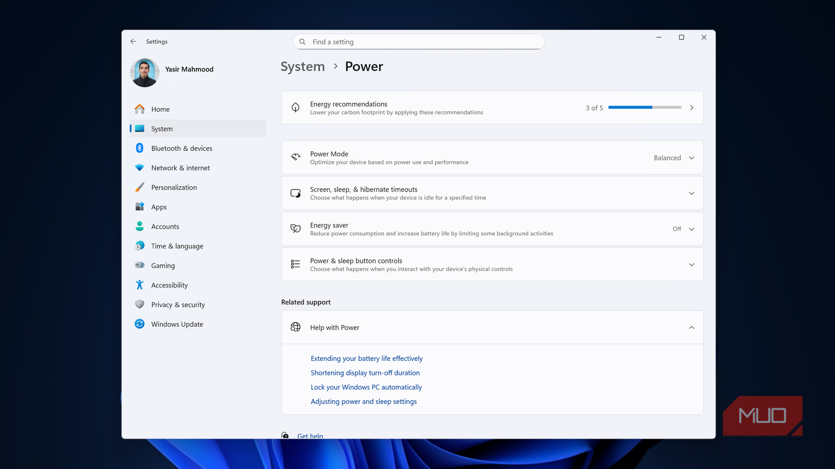Open Personalization settings
835x469 pixels.
pyautogui.click(x=198, y=187)
